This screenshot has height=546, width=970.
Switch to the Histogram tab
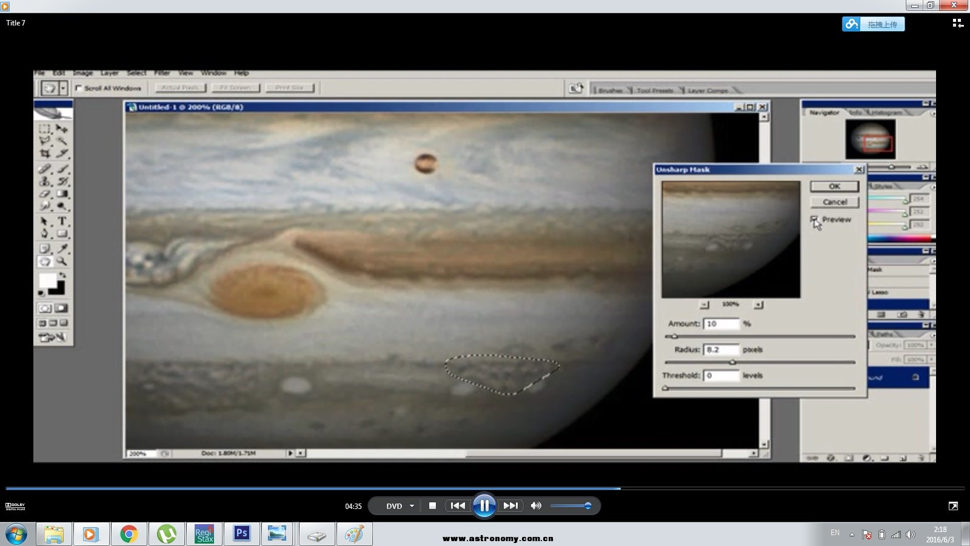point(886,112)
